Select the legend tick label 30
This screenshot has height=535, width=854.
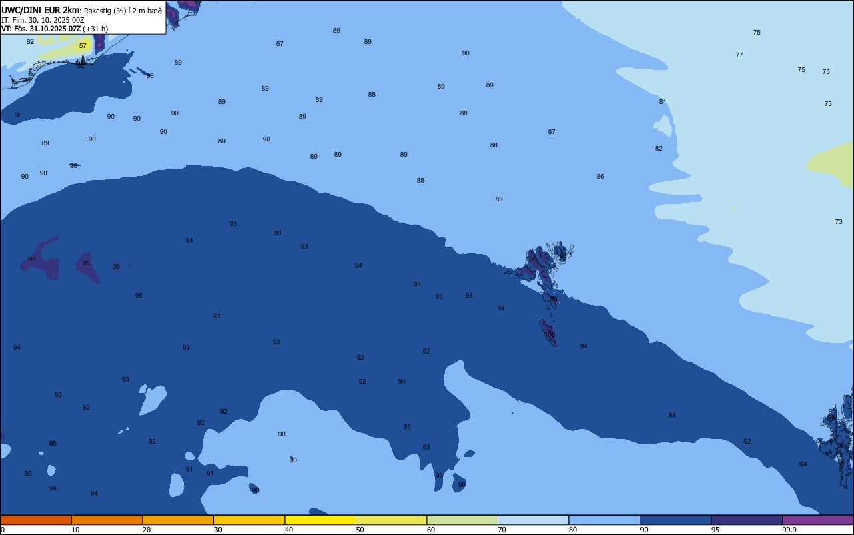pos(218,530)
